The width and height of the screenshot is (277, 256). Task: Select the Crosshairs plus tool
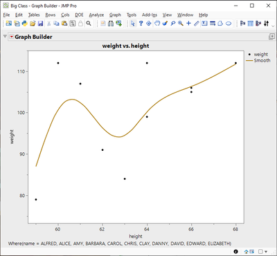coord(188,24)
